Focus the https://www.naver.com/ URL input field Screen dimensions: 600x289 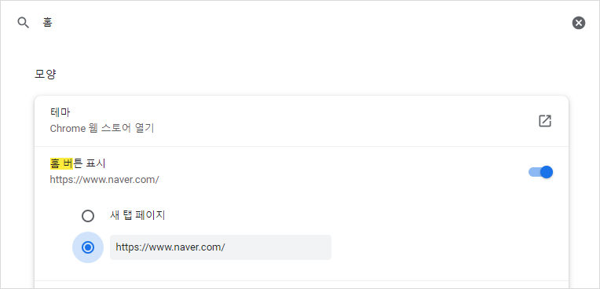click(221, 247)
